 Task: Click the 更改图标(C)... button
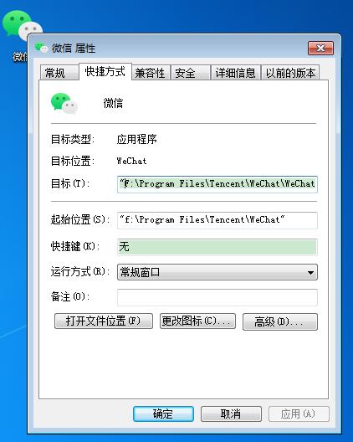point(197,321)
